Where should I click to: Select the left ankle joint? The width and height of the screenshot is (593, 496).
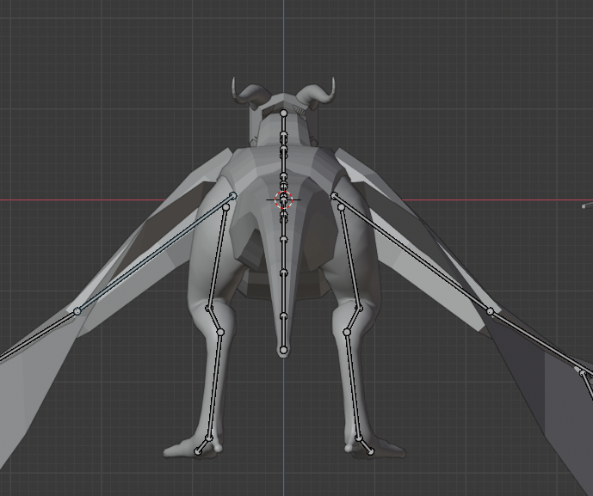click(x=209, y=438)
